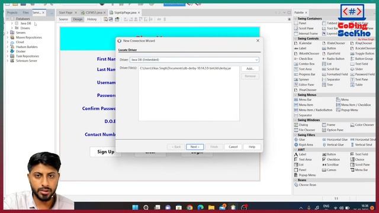Open Help in the connection wizard
The width and height of the screenshot is (379, 213).
pos(252,147)
